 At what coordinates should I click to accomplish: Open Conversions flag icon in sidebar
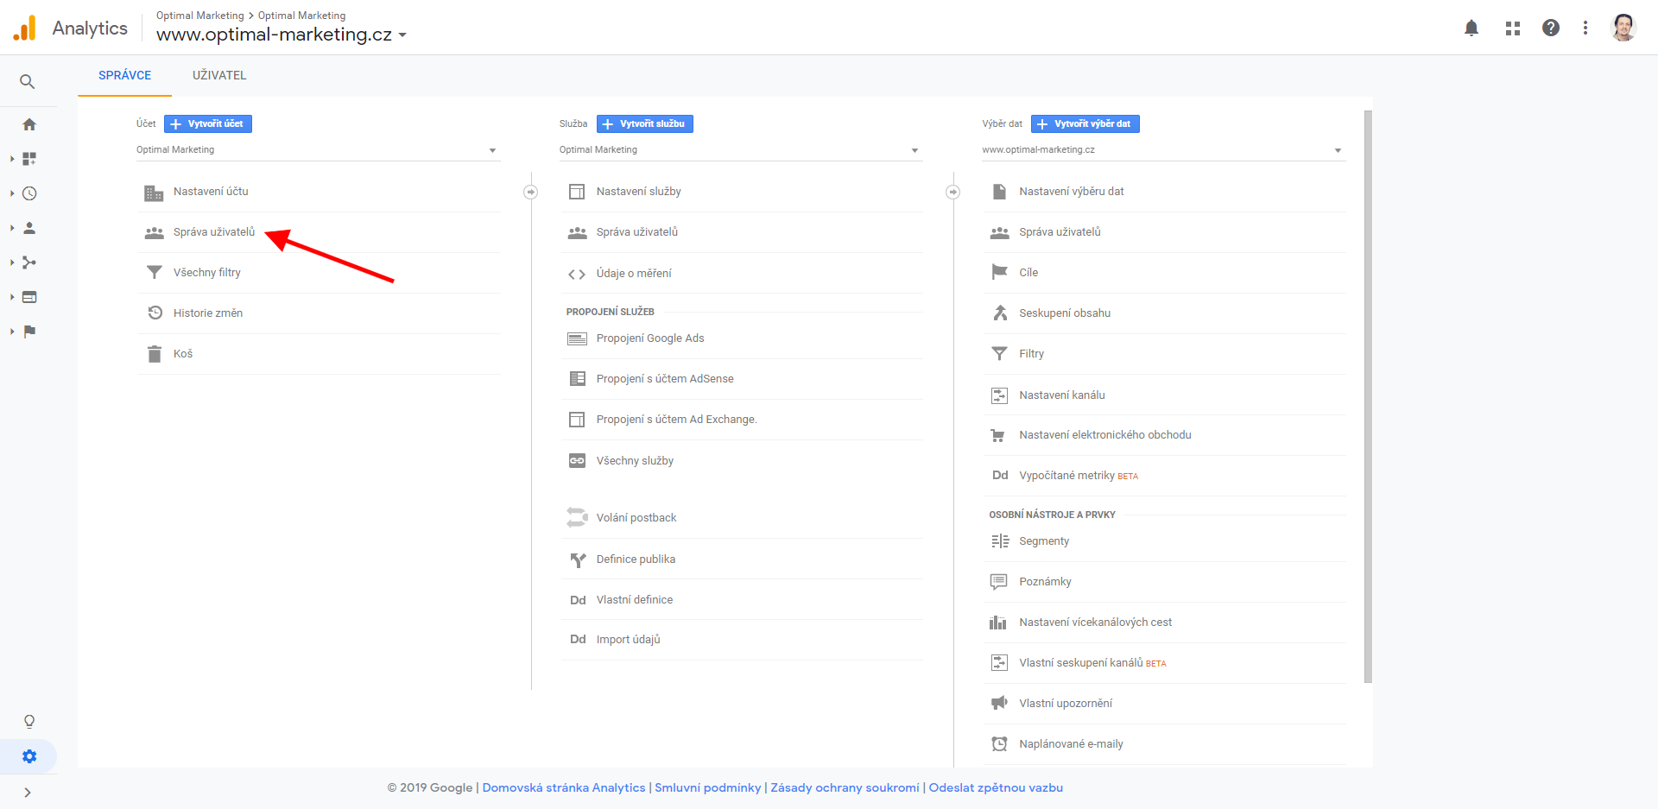coord(29,332)
